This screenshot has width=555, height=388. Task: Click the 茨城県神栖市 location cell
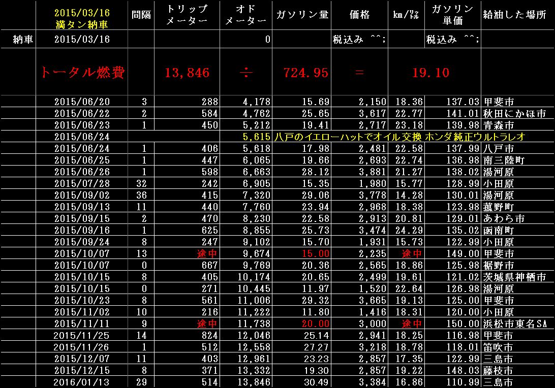click(515, 277)
